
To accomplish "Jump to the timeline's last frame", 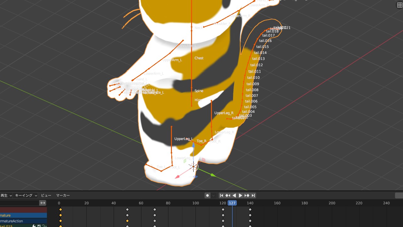I will (253, 195).
